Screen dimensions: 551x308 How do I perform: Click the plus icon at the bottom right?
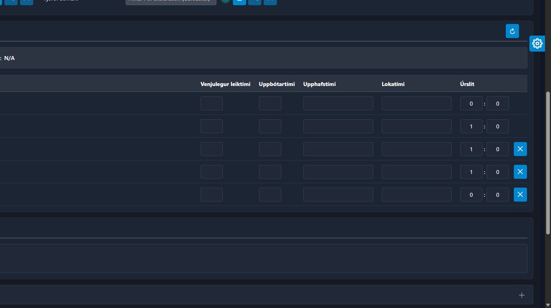tap(521, 295)
